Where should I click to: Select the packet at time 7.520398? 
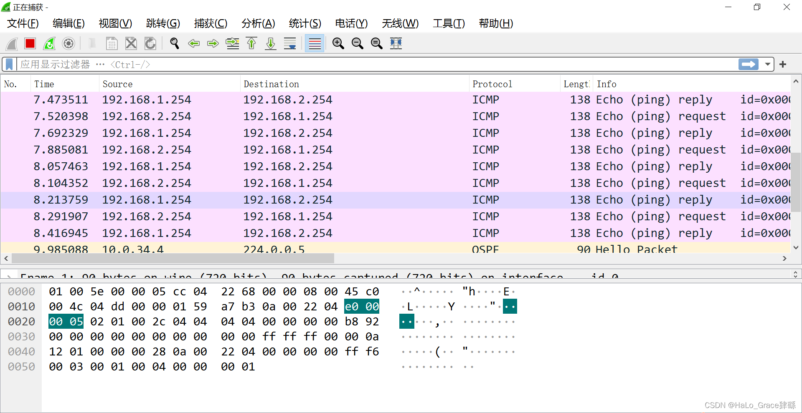pyautogui.click(x=396, y=116)
